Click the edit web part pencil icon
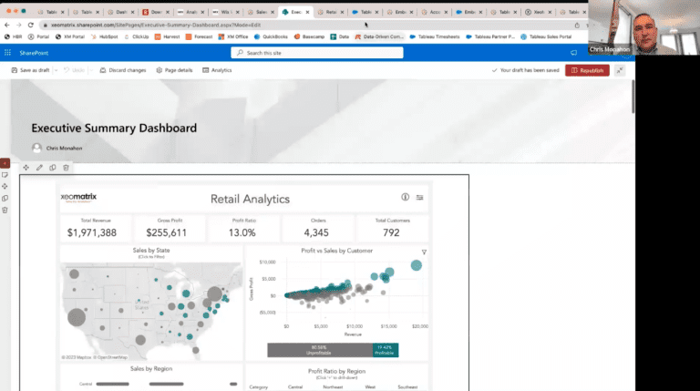This screenshot has height=391, width=700. [x=39, y=168]
